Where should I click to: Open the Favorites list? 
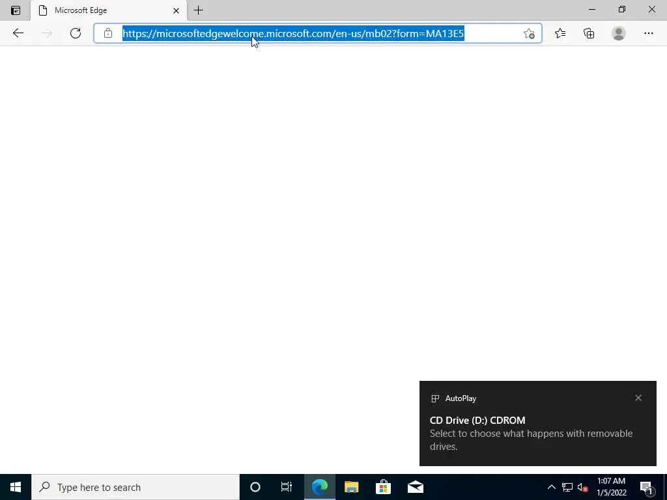pyautogui.click(x=560, y=33)
